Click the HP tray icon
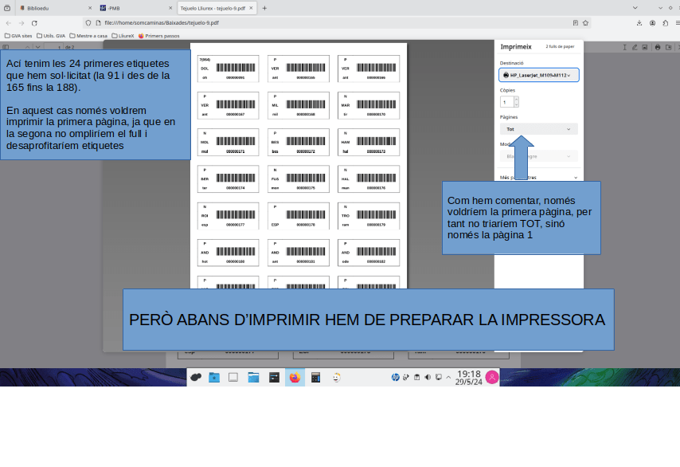 (x=395, y=377)
